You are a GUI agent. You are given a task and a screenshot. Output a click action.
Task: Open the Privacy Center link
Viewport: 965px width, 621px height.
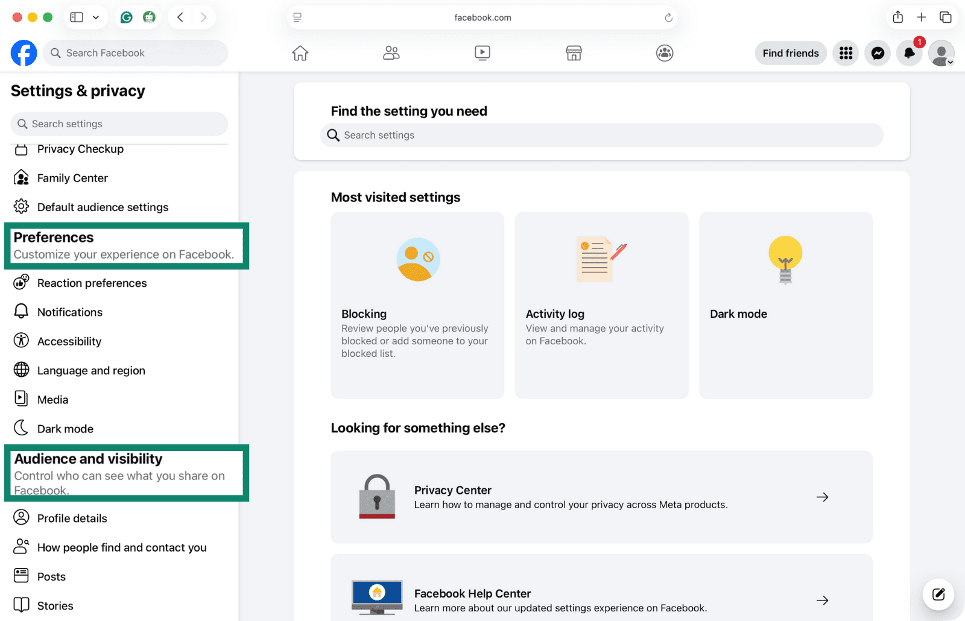pos(601,497)
